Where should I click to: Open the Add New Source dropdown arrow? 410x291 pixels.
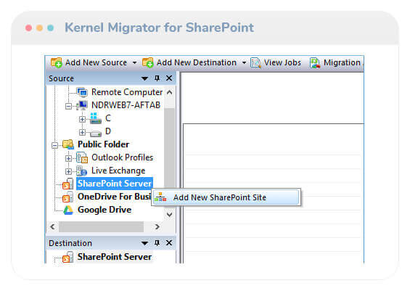click(x=134, y=62)
